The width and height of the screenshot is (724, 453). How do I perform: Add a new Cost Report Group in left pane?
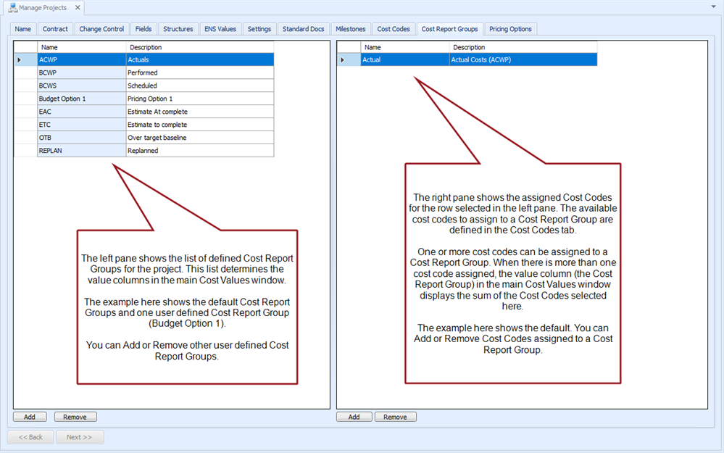point(30,417)
